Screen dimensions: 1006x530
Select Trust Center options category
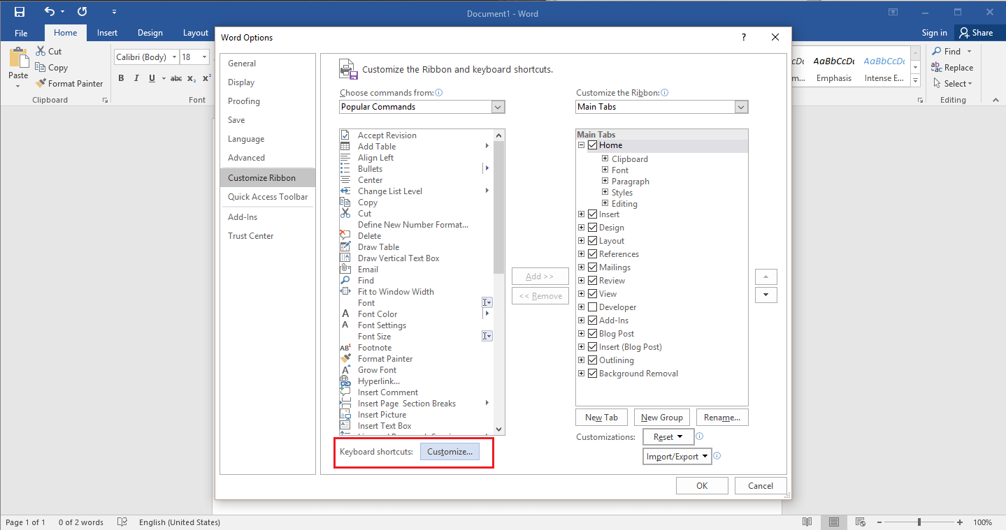coord(268,236)
